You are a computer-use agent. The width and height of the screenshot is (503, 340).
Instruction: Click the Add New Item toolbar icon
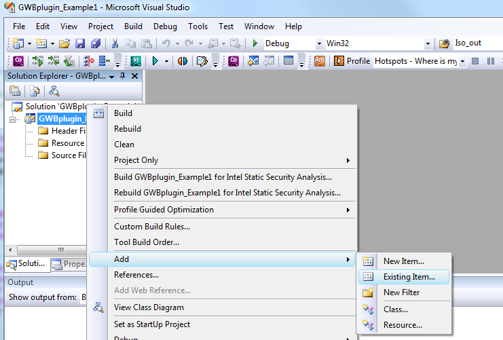(x=41, y=43)
